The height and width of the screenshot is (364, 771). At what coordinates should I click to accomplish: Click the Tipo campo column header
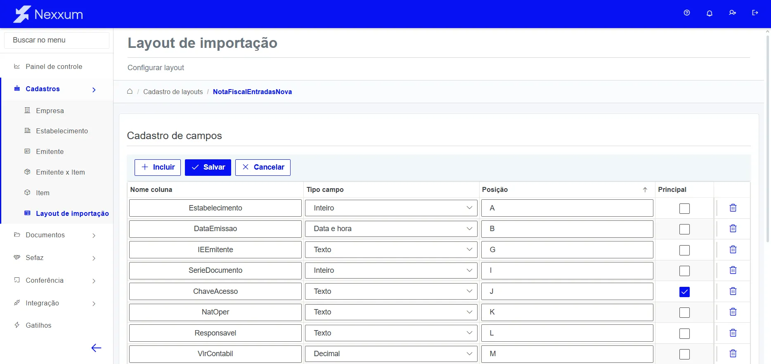coord(325,189)
